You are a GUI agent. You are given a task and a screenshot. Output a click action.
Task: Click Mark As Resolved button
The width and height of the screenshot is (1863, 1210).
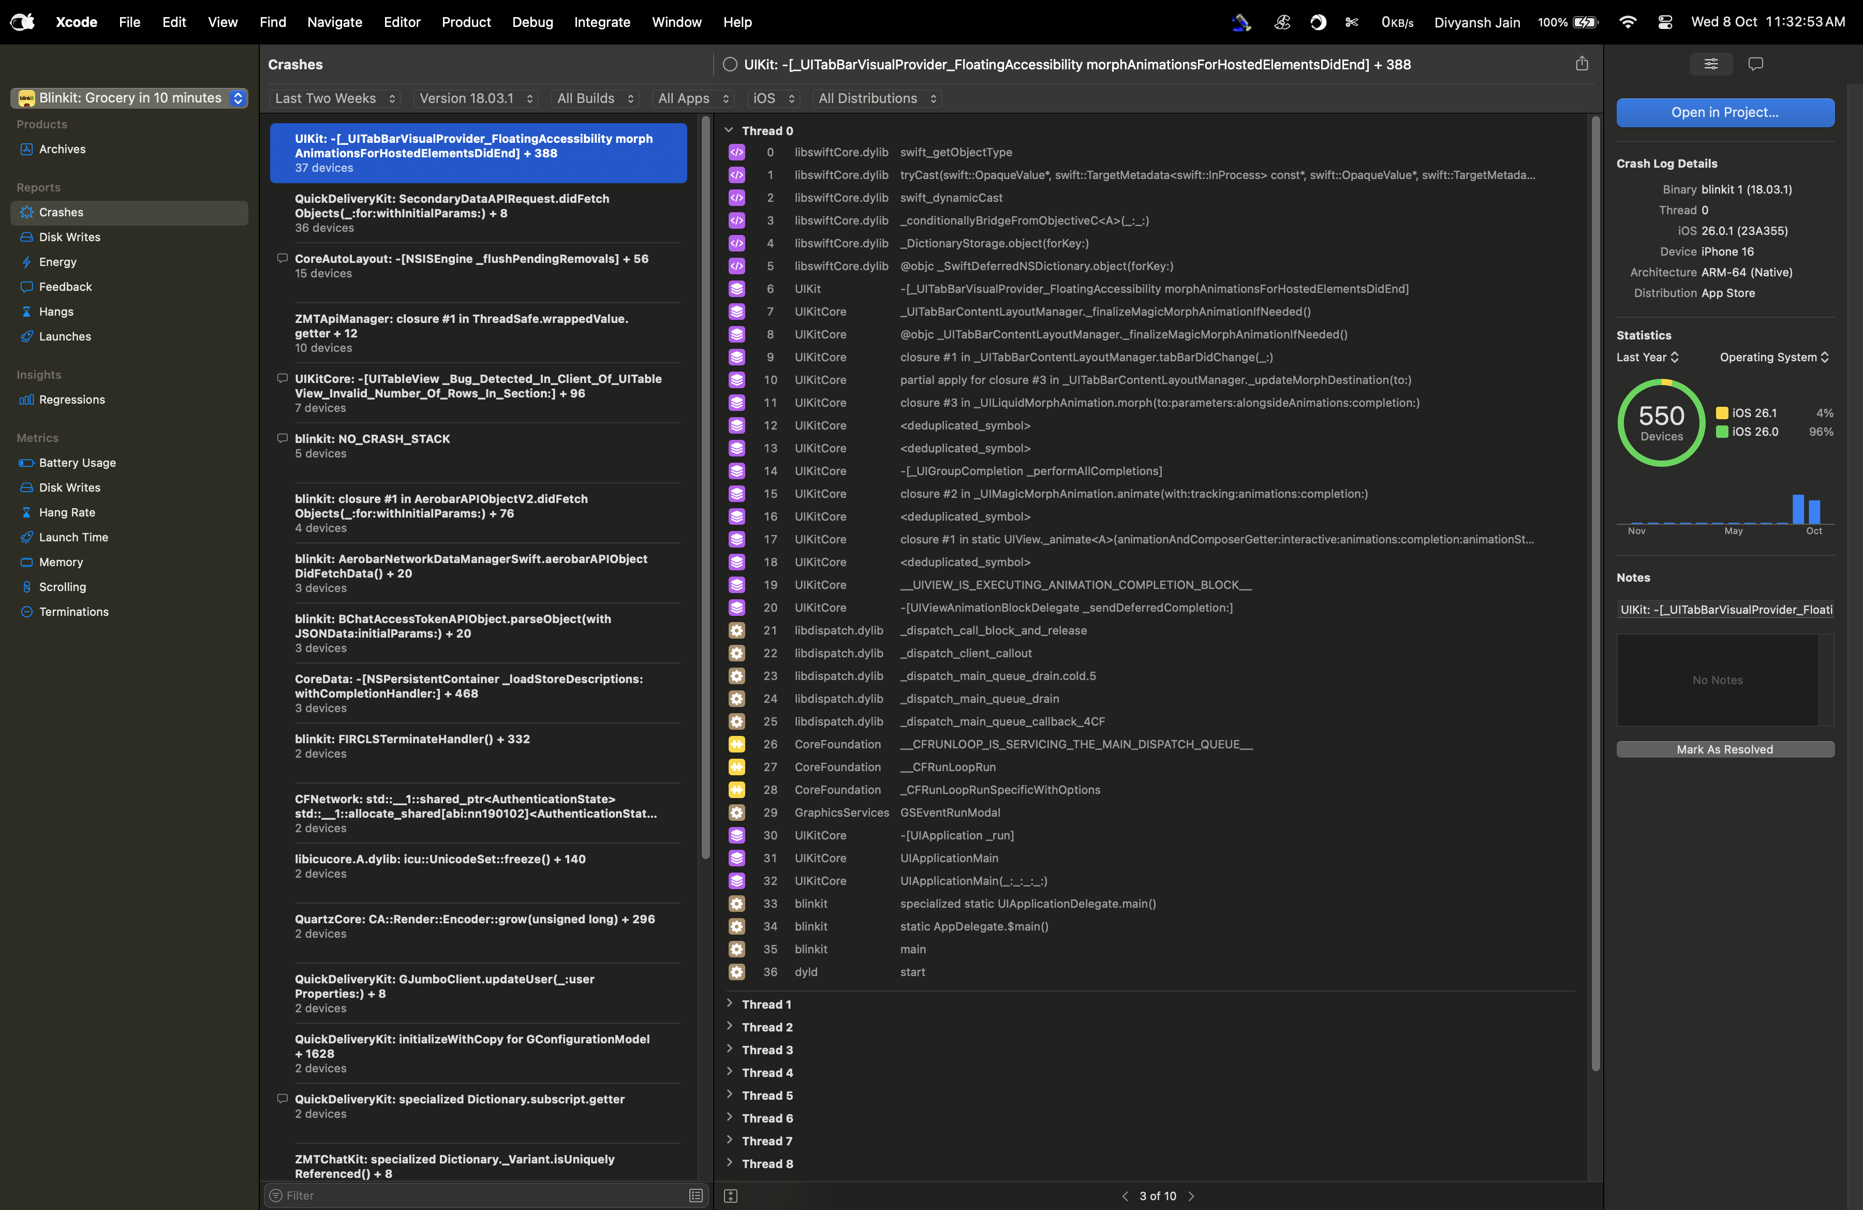pyautogui.click(x=1724, y=749)
